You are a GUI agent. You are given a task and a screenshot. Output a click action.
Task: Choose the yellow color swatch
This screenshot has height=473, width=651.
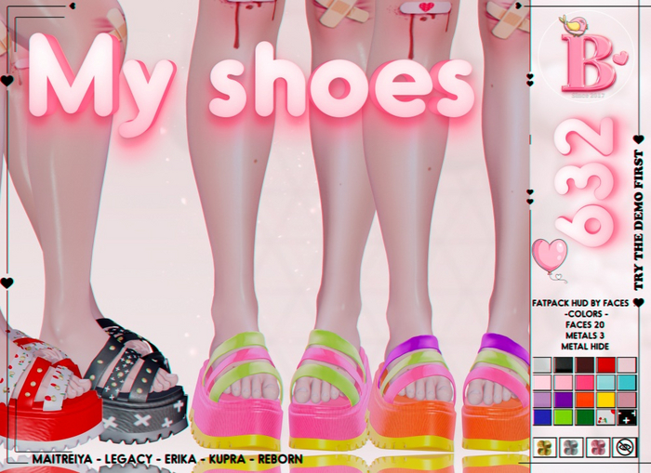click(x=605, y=400)
